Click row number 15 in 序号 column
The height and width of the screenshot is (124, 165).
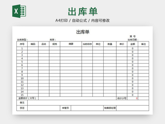22,95
